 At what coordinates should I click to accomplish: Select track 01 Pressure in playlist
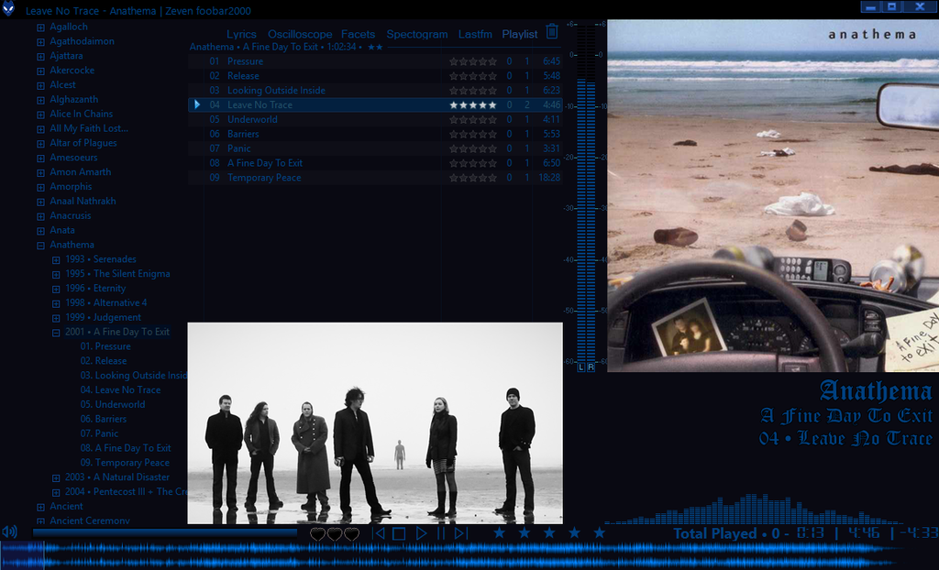[x=375, y=61]
